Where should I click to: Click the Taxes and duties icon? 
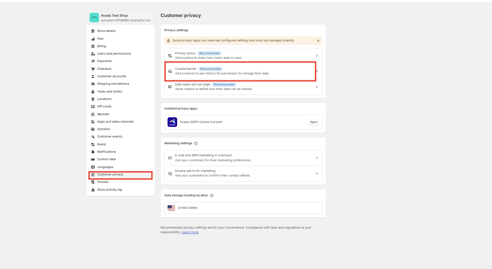click(93, 91)
